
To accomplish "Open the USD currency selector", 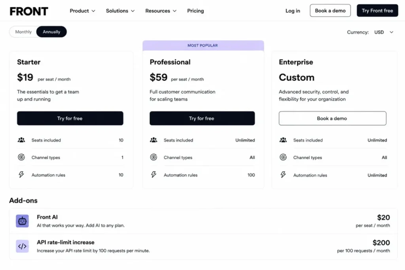I will [384, 32].
